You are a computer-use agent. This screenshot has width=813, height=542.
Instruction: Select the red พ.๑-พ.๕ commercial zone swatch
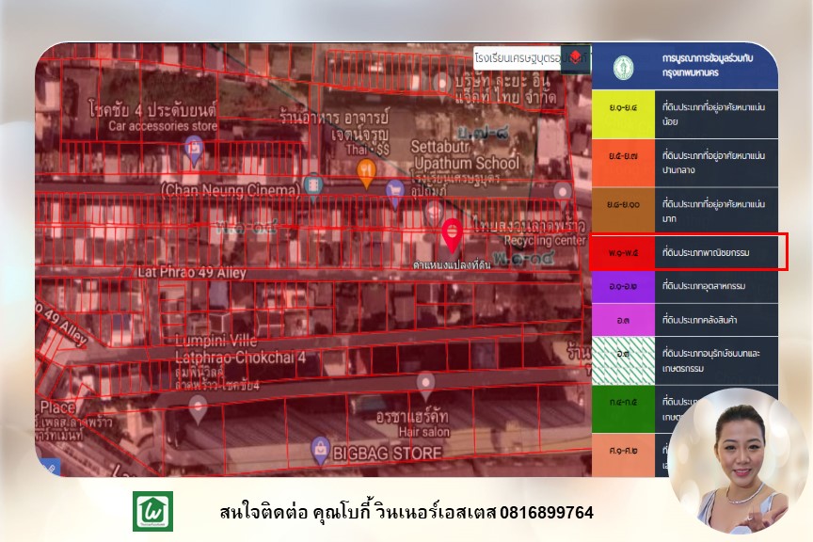(622, 252)
